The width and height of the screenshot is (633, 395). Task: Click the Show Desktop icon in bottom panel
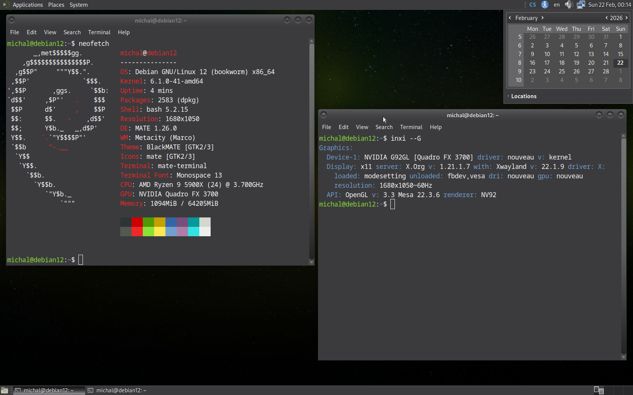tap(5, 390)
